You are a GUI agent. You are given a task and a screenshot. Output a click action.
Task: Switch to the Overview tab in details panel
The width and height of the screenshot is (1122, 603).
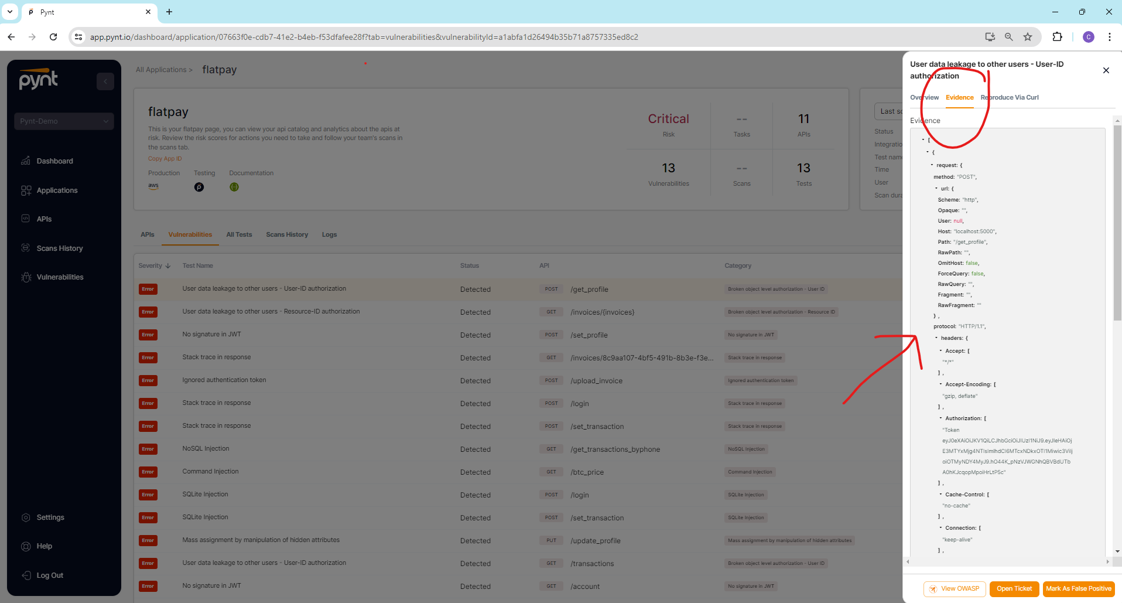click(924, 97)
